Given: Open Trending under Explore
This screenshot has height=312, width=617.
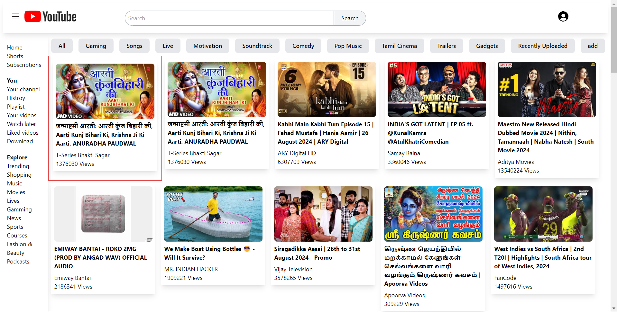Looking at the screenshot, I should tap(18, 166).
